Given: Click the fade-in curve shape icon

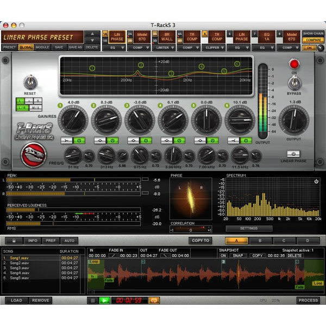Looking at the screenshot, I should (114, 256).
